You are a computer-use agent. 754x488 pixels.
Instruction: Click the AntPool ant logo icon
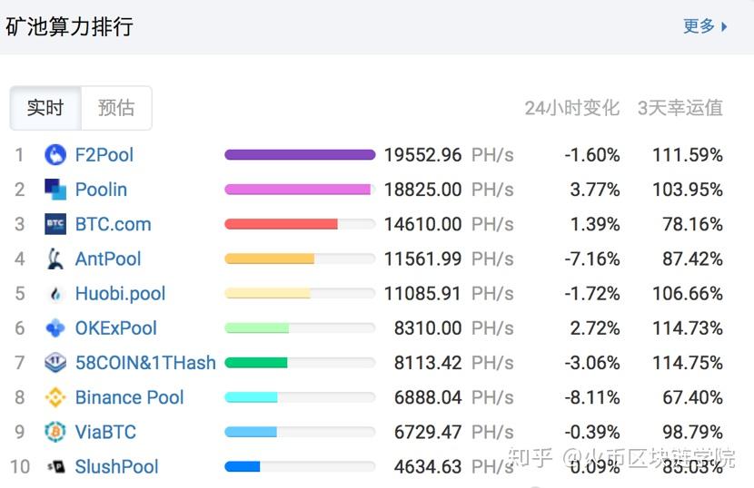tap(55, 259)
